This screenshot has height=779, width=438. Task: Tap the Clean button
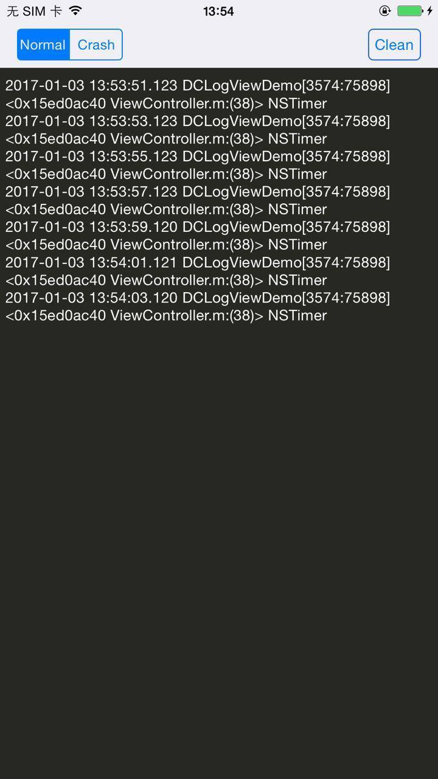394,44
